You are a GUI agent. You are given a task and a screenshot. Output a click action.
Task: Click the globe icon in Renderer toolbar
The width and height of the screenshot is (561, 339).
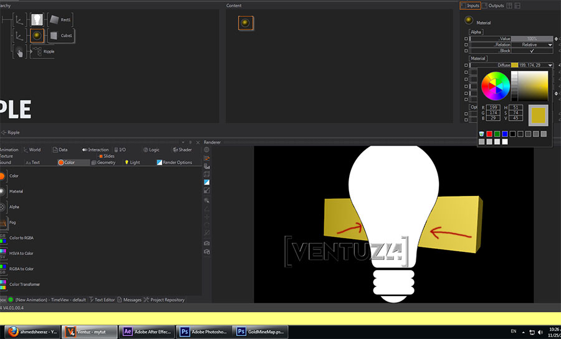tap(206, 150)
